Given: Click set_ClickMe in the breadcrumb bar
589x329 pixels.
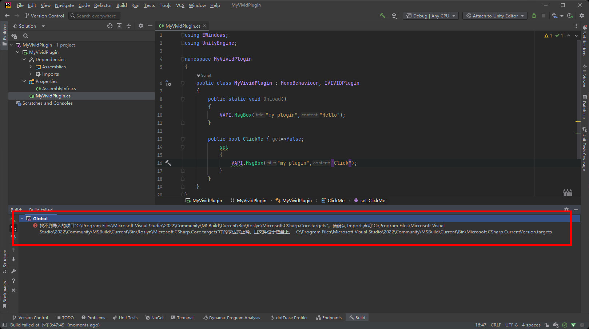Looking at the screenshot, I should click(369, 200).
